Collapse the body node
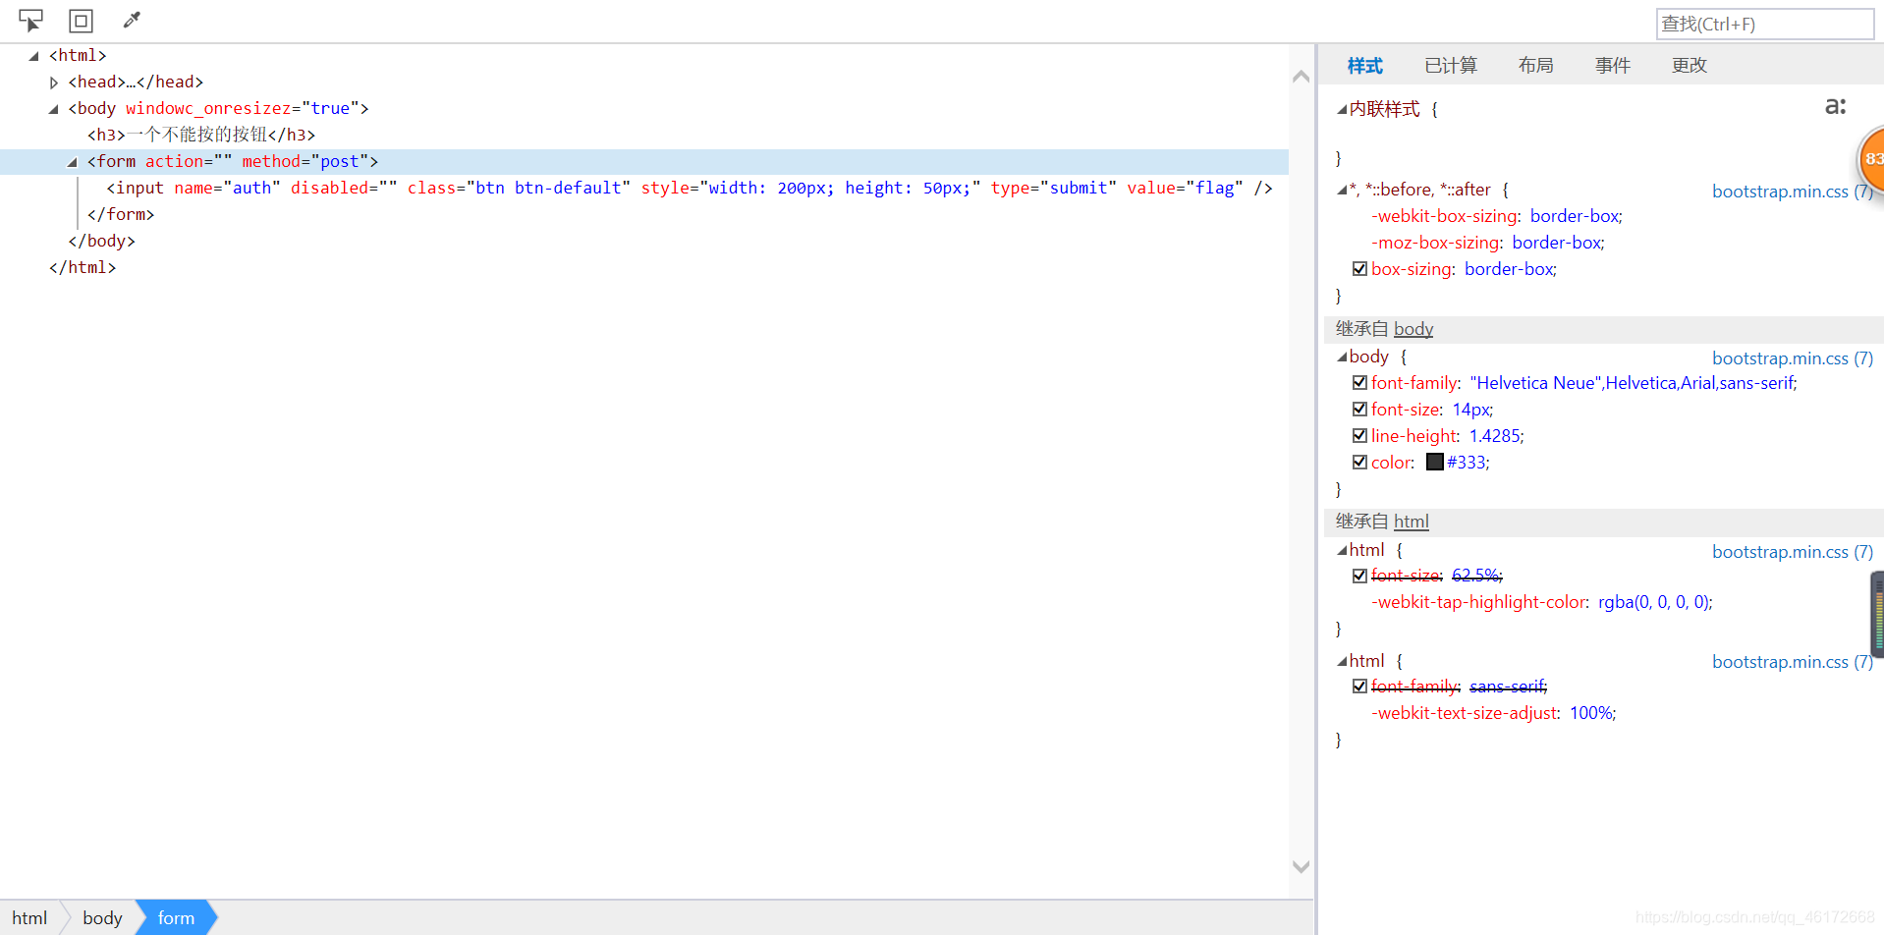 pyautogui.click(x=54, y=109)
